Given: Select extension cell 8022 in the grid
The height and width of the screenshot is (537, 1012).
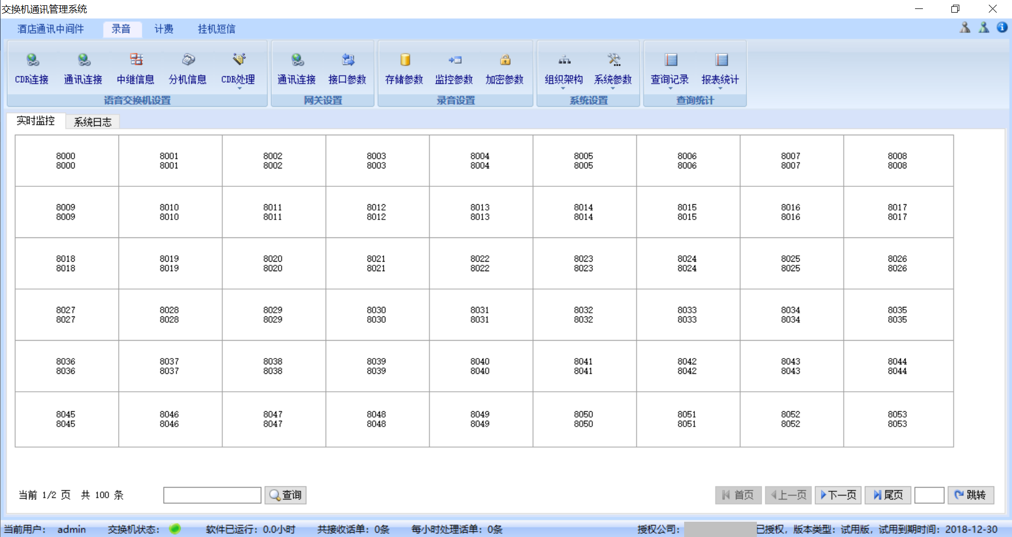Looking at the screenshot, I should coord(480,263).
